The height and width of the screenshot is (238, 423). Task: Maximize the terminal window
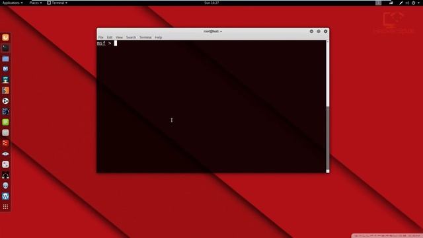319,31
